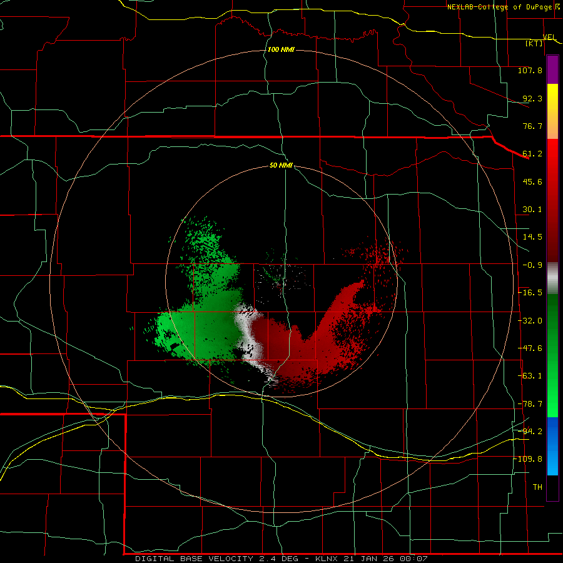The height and width of the screenshot is (563, 563).
Task: Click the -78.7 value on velocity scale
Action: pyautogui.click(x=530, y=404)
